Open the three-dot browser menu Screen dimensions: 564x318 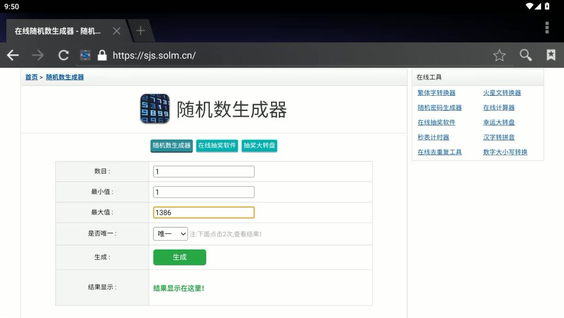point(547,28)
